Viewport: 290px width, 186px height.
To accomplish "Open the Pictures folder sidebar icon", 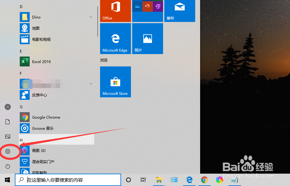I will point(8,137).
